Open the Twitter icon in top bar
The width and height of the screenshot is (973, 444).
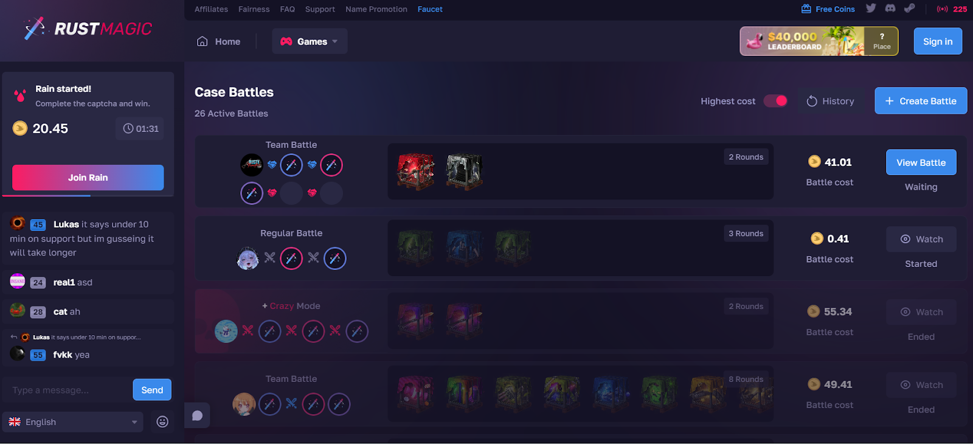(x=871, y=9)
